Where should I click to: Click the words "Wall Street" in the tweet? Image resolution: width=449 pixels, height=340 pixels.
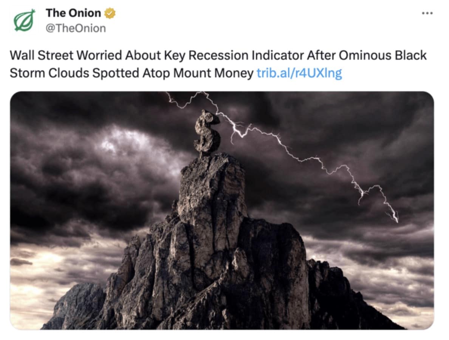pyautogui.click(x=42, y=55)
